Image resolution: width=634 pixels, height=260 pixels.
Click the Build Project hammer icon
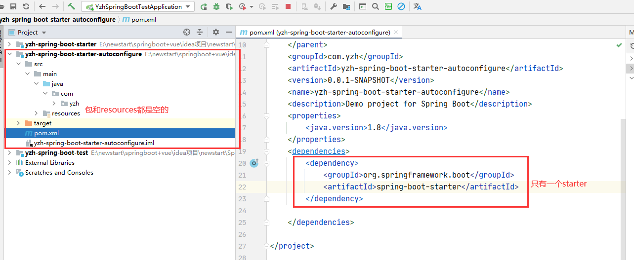(72, 6)
